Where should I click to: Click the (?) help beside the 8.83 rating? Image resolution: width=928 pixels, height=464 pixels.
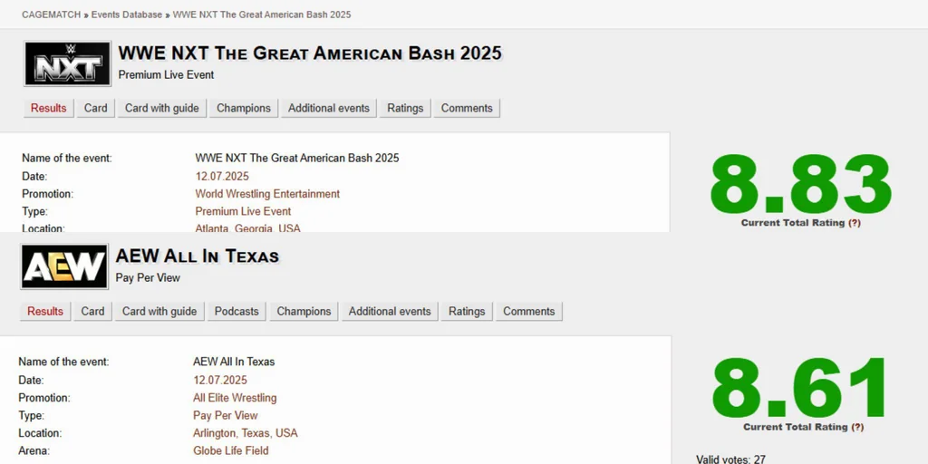coord(855,223)
